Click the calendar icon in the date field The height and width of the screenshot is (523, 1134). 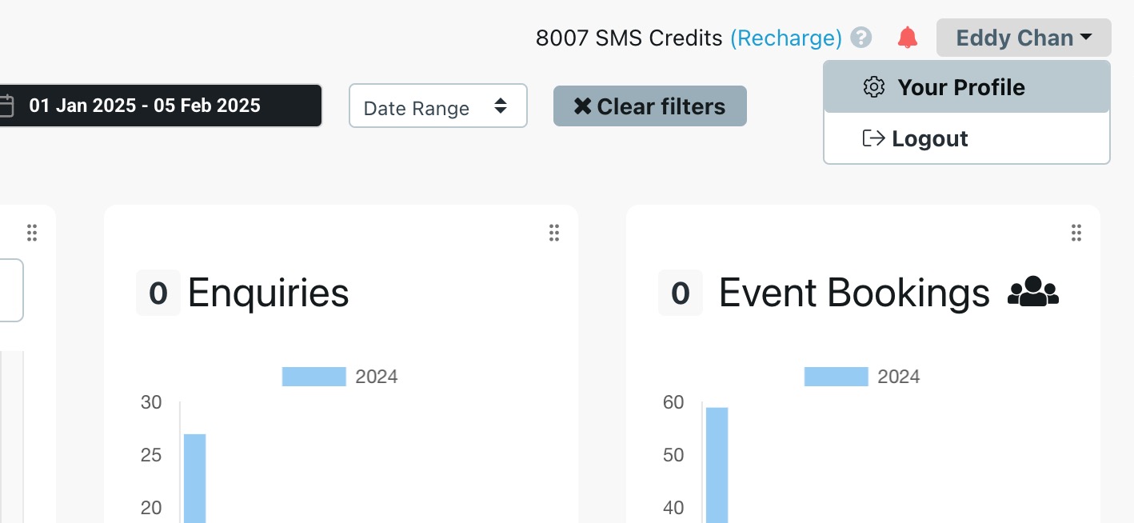pyautogui.click(x=7, y=106)
